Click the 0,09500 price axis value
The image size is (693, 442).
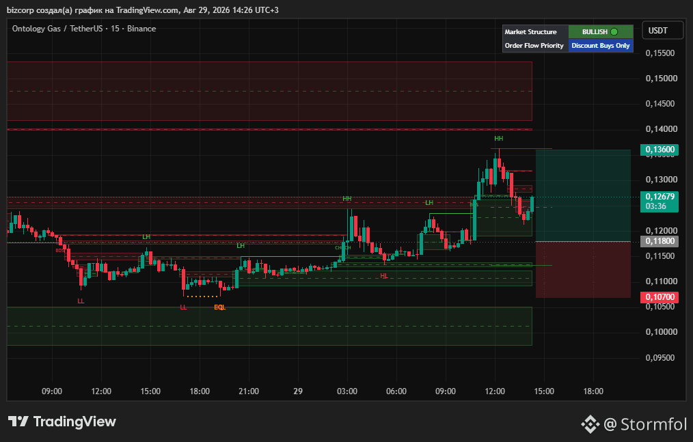(660, 357)
